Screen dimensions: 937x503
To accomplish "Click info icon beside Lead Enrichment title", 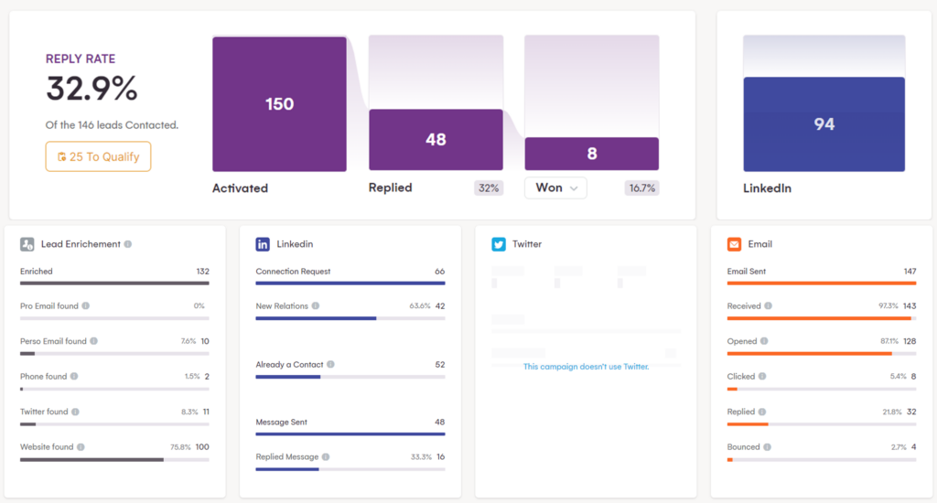I will (128, 244).
